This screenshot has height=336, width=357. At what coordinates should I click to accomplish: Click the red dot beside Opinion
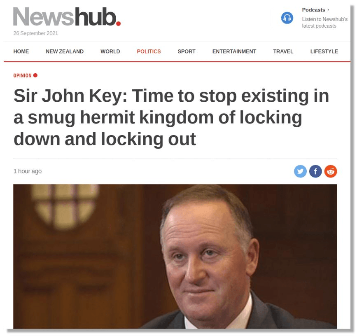(x=35, y=75)
